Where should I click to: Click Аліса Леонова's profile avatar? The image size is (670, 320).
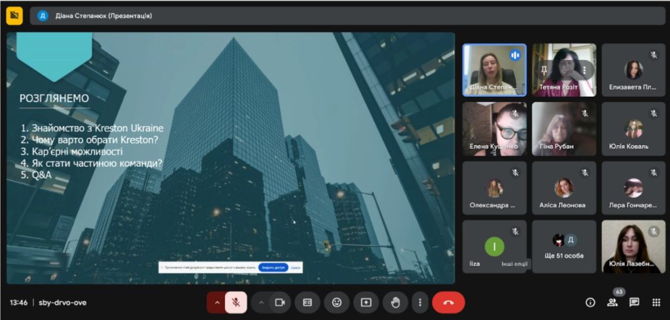(x=564, y=187)
